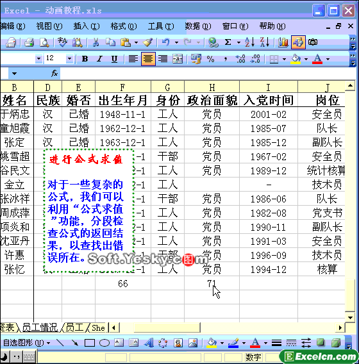
Task: Toggle Align Left
Action: pyautogui.click(x=133, y=59)
